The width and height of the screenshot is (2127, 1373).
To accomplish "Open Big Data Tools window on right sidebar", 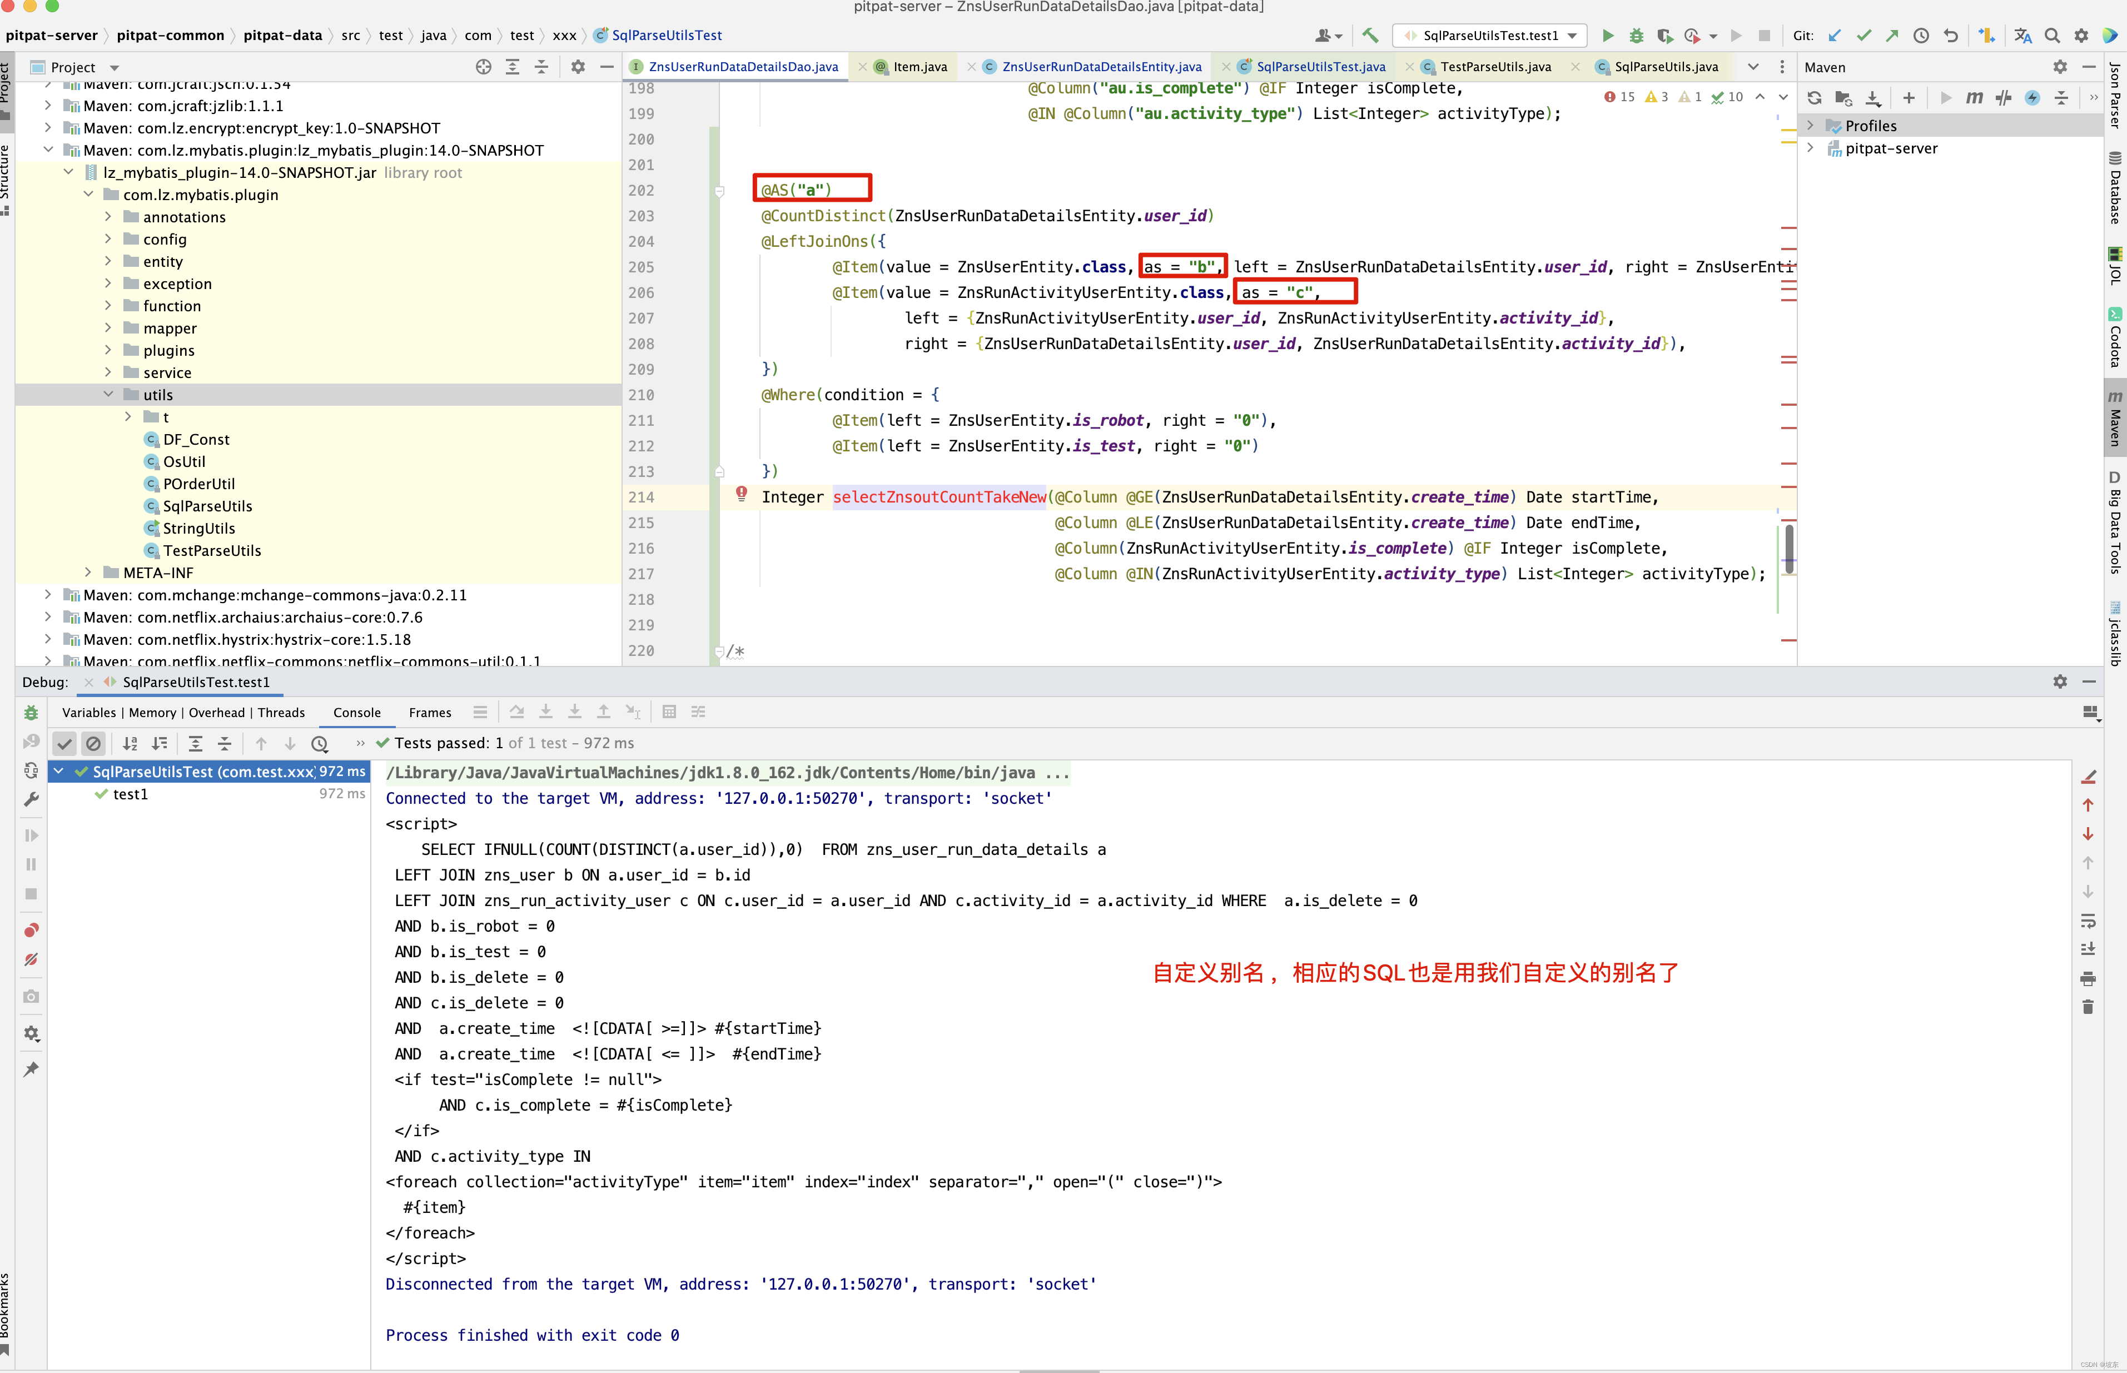I will tap(2115, 523).
